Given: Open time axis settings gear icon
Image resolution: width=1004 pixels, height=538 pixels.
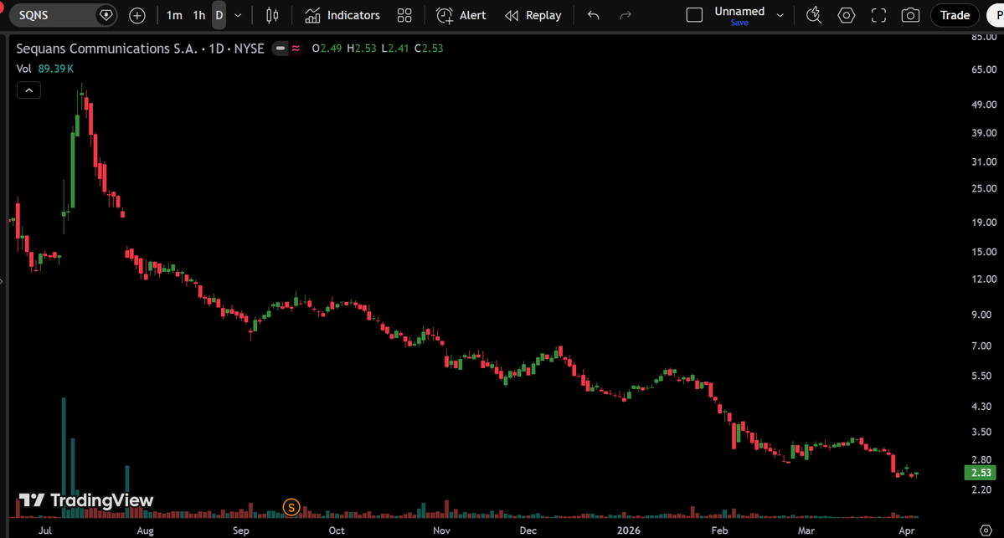Looking at the screenshot, I should tap(986, 530).
